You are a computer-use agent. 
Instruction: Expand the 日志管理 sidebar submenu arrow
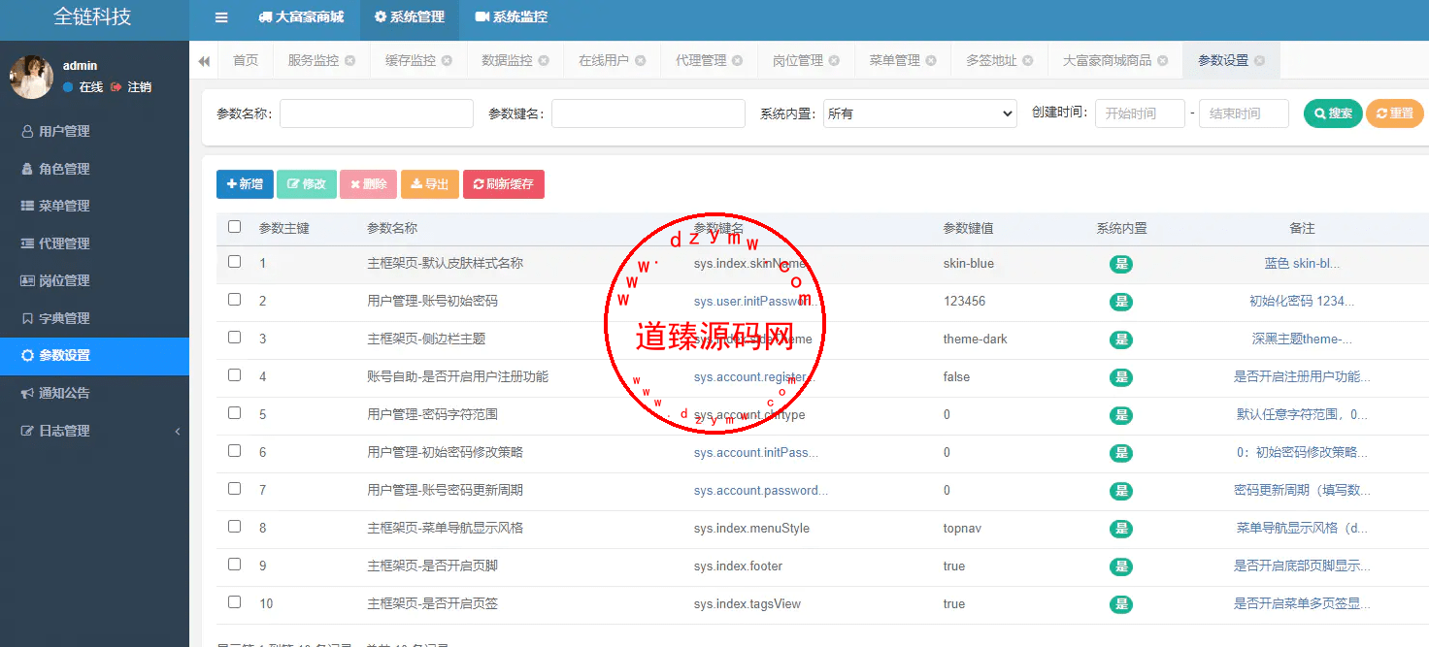coord(178,431)
